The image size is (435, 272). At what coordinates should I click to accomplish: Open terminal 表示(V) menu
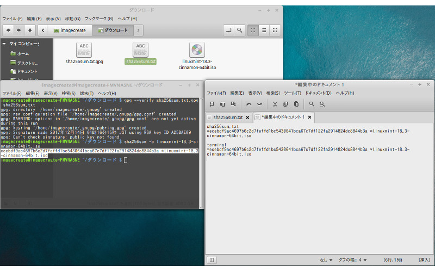click(51, 93)
